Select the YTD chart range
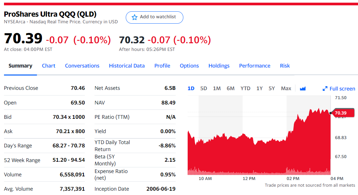The height and width of the screenshot is (195, 358). click(x=246, y=89)
